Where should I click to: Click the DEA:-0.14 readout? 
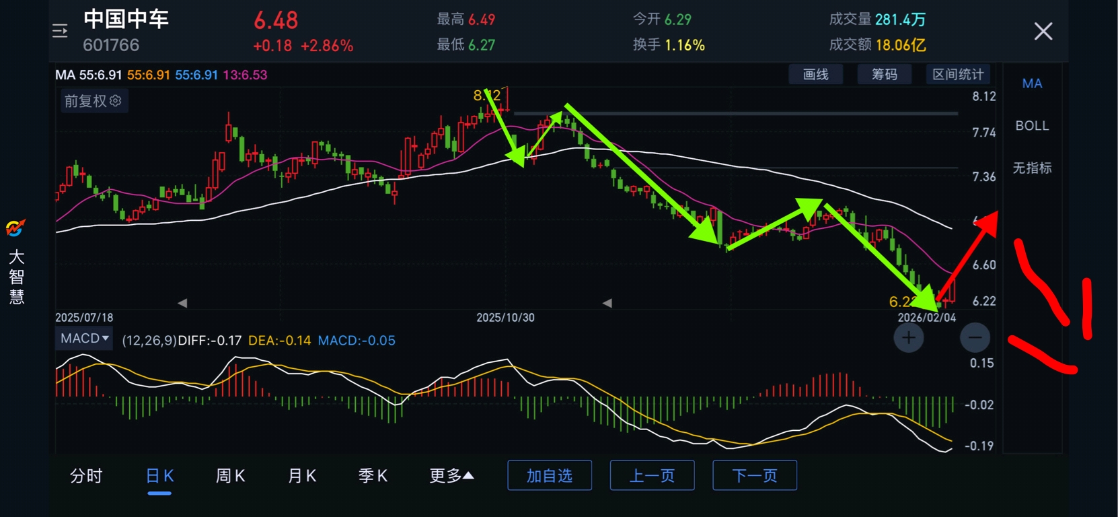[x=280, y=341]
